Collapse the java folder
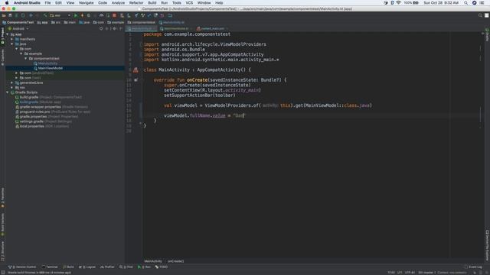Image resolution: width=490 pixels, height=275 pixels. (x=12, y=44)
